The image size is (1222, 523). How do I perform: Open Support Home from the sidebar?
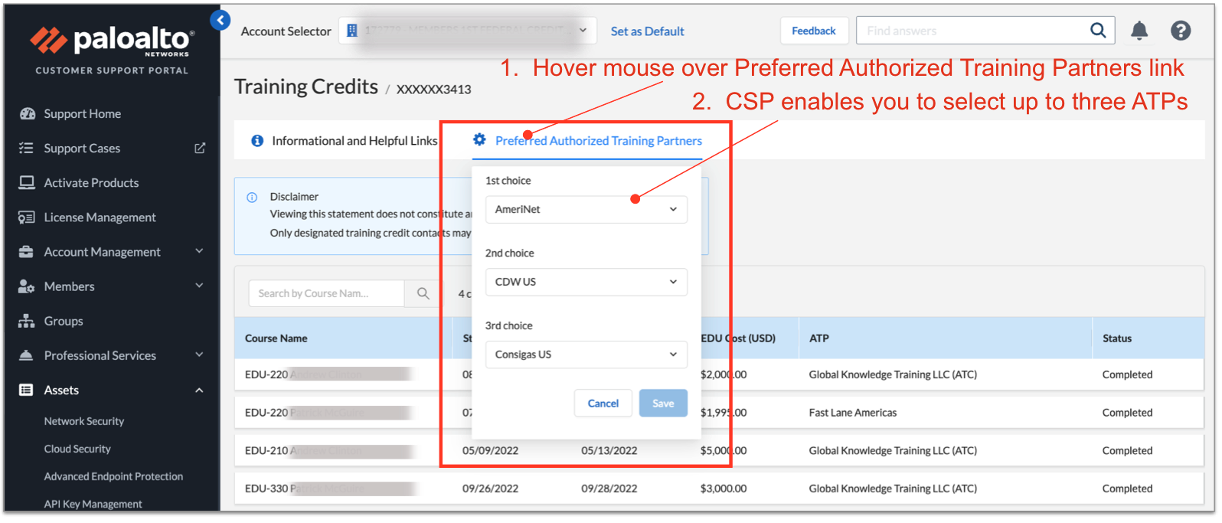click(x=82, y=114)
